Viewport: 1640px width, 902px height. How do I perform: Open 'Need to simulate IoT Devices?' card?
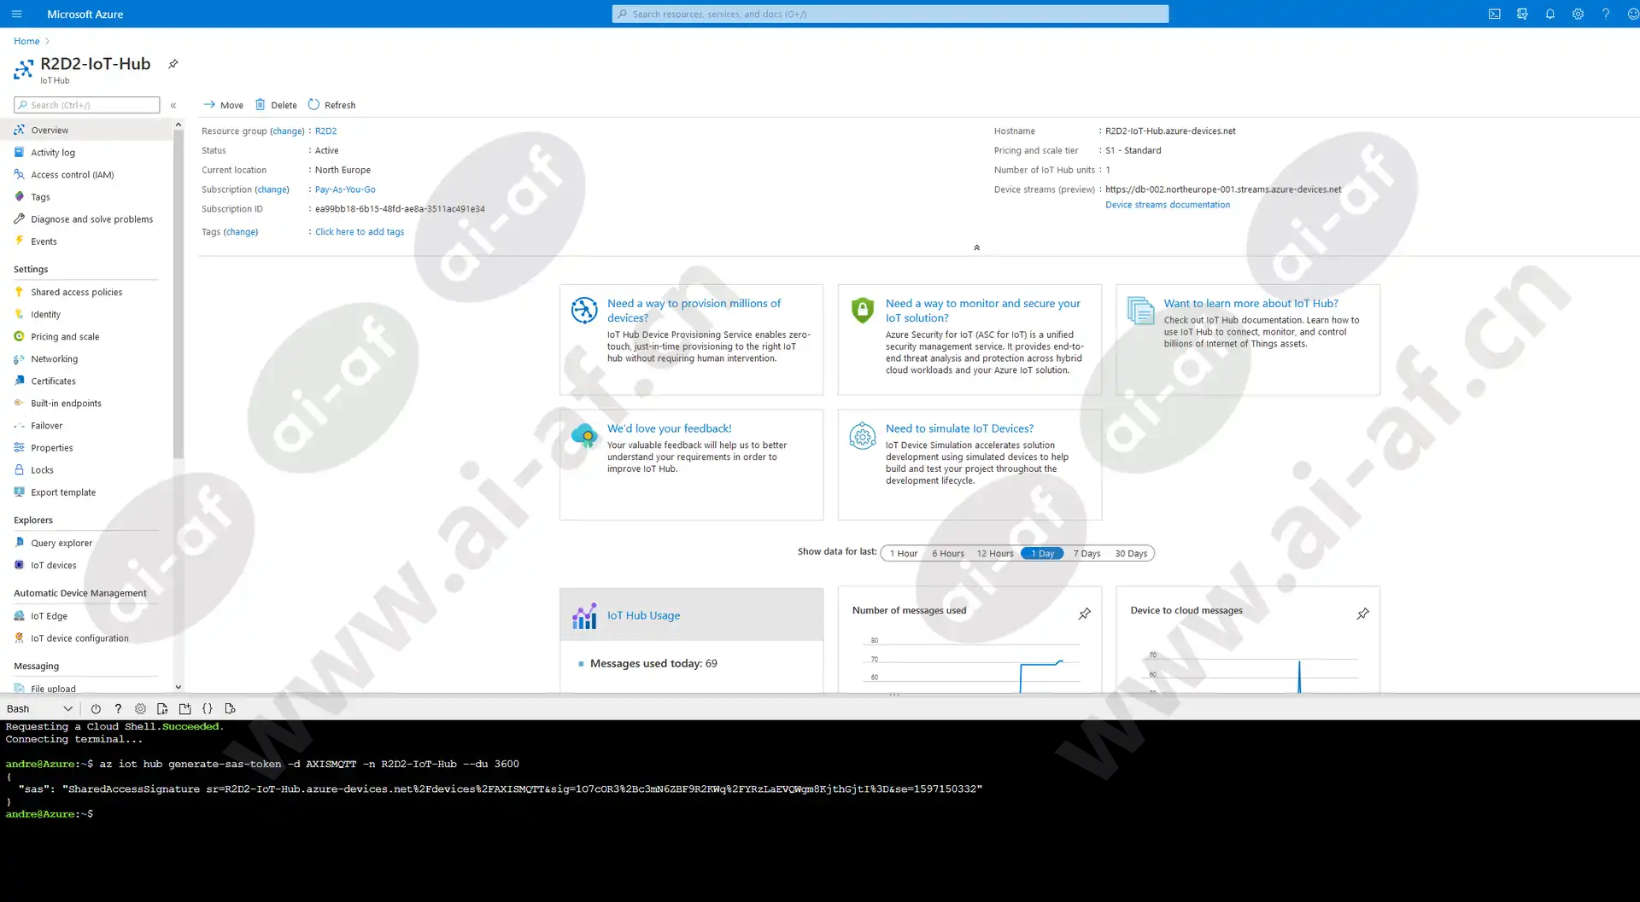(x=969, y=464)
